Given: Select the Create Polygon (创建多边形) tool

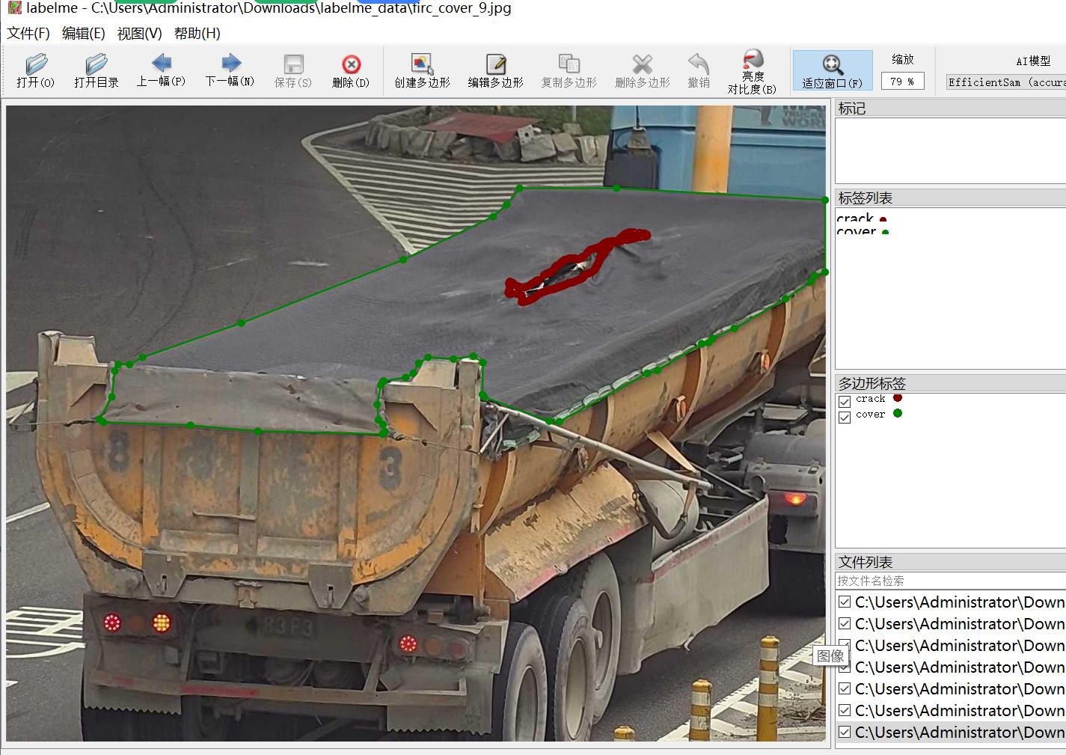Looking at the screenshot, I should [x=422, y=71].
